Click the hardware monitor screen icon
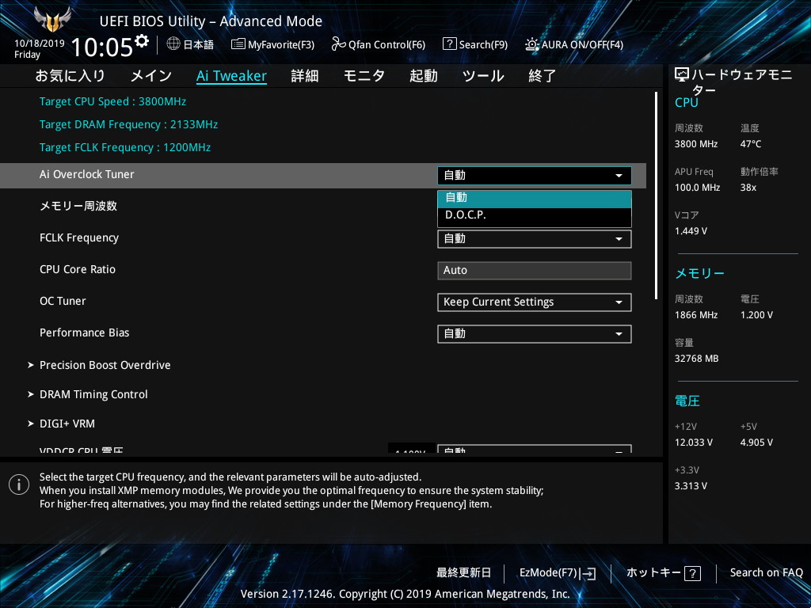811x608 pixels. [x=682, y=75]
